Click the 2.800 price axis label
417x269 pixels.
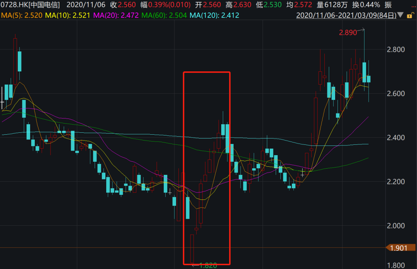pos(396,49)
